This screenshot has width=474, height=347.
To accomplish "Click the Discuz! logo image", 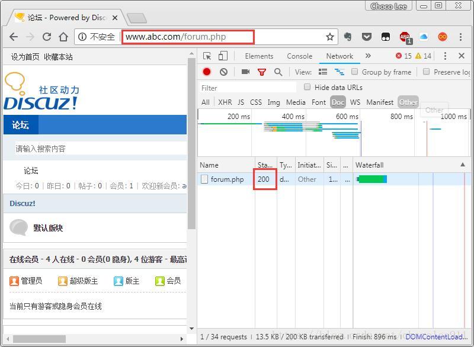I will [x=41, y=91].
